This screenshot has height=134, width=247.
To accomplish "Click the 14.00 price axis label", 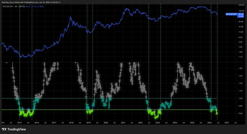I will (x=241, y=32).
